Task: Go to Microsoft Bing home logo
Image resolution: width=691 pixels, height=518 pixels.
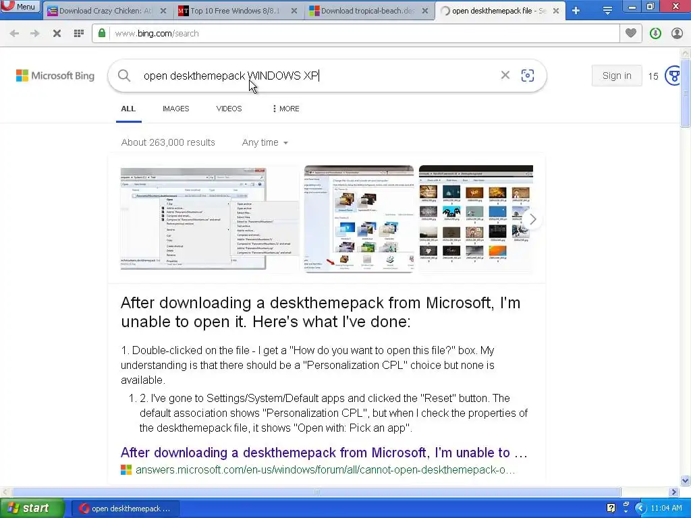Action: pyautogui.click(x=55, y=76)
